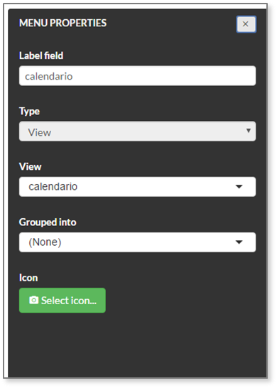Click the caret icon in the View combo box
This screenshot has width=277, height=388.
pos(239,187)
